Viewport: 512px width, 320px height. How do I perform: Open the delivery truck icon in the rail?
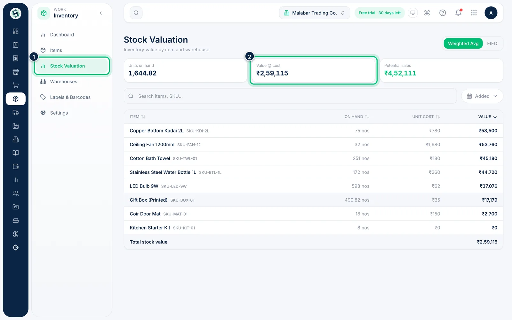click(x=15, y=112)
